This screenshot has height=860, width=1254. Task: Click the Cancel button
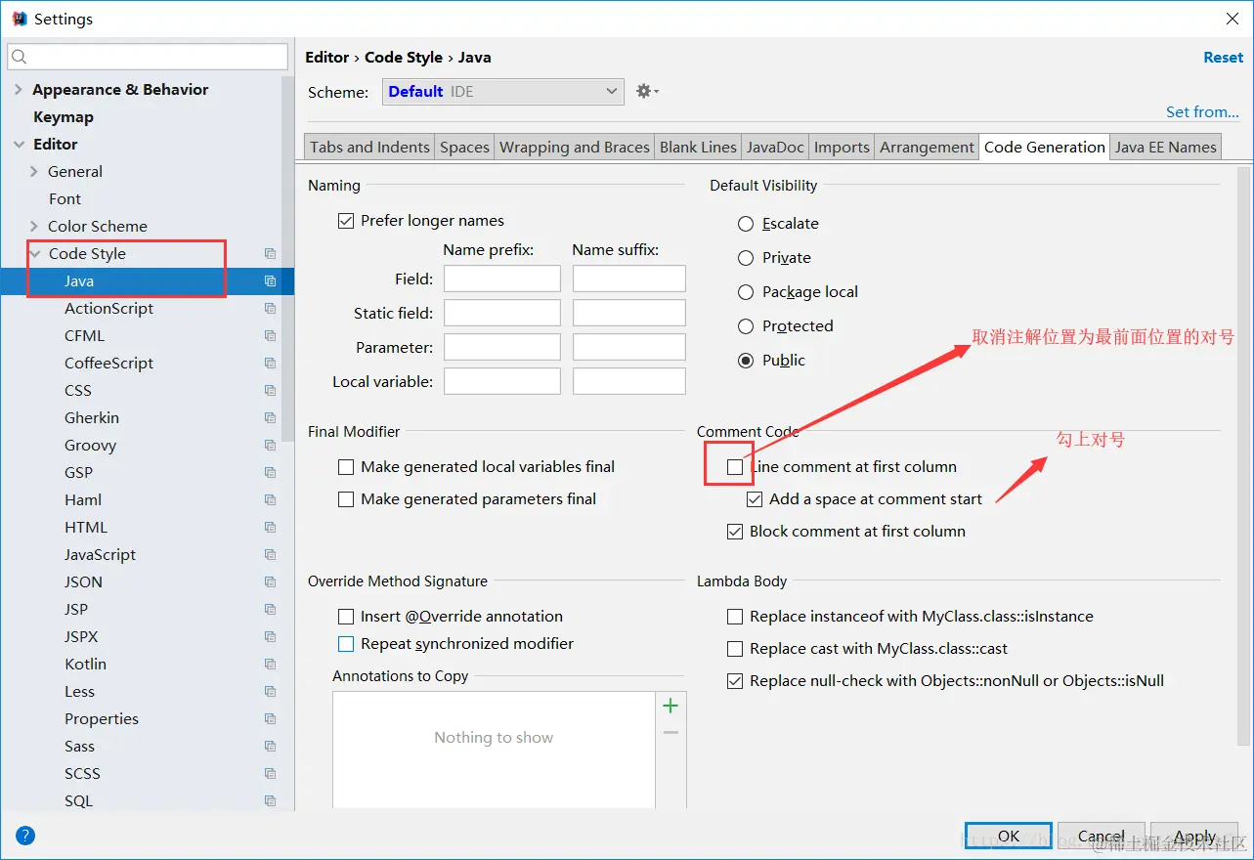1102,836
